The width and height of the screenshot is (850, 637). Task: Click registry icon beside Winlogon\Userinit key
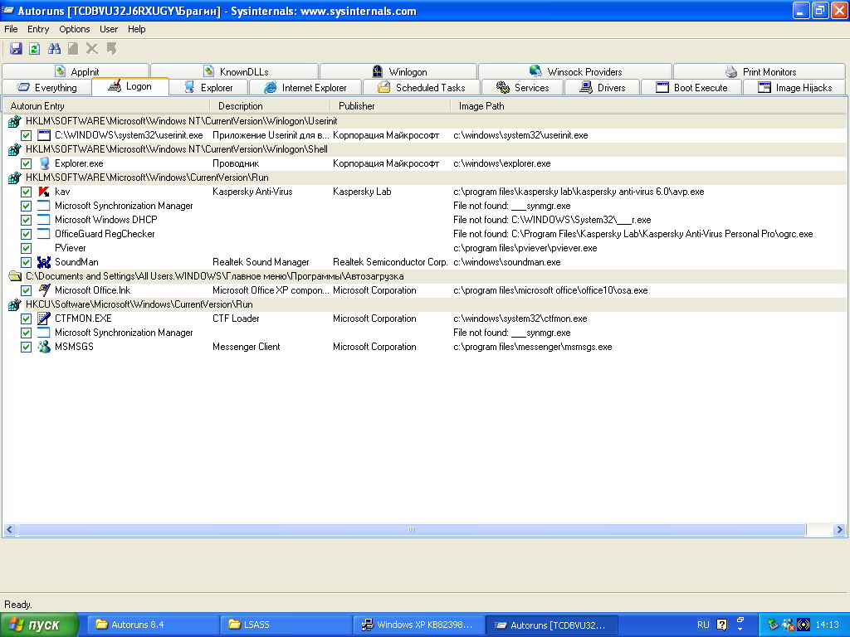click(15, 121)
